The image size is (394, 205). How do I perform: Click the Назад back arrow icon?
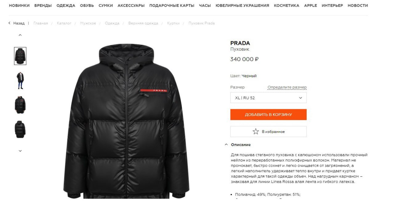(10, 23)
